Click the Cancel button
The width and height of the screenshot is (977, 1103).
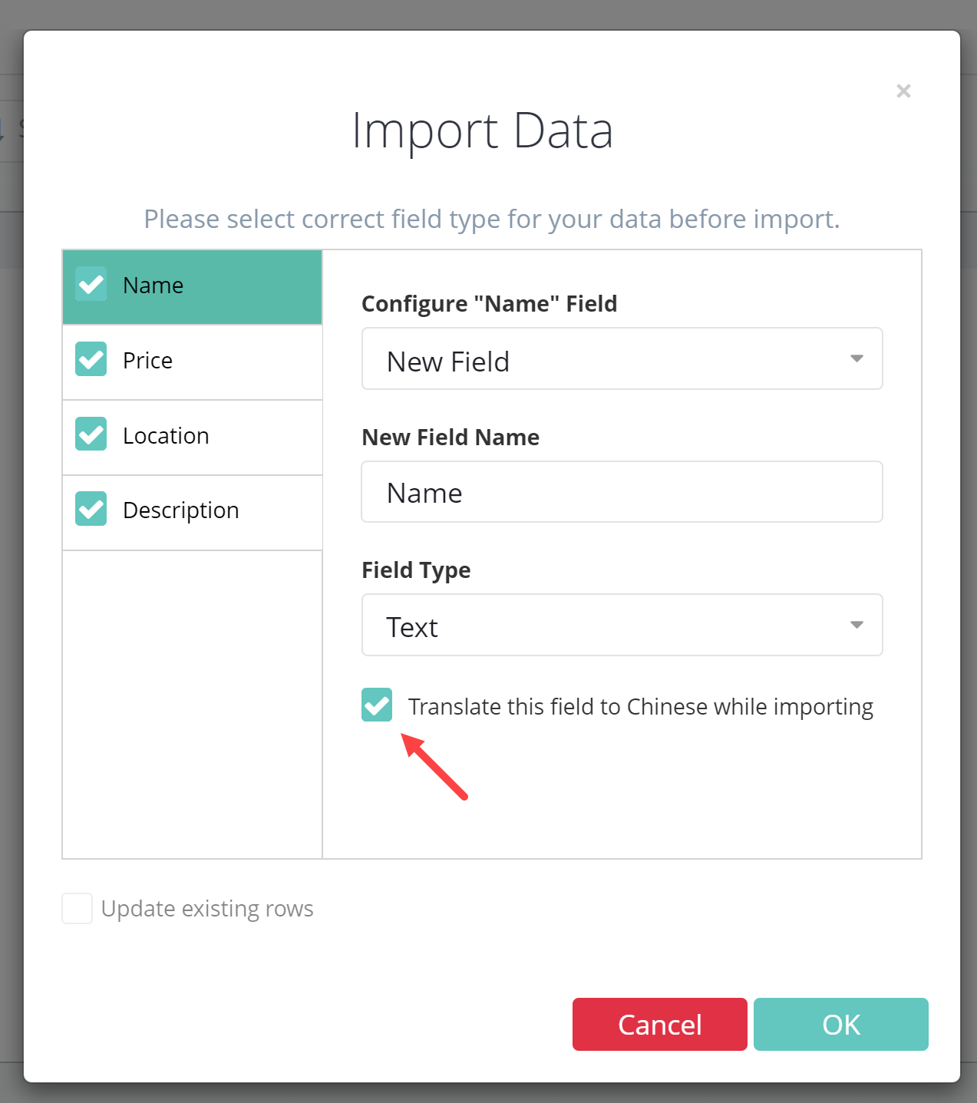coord(659,1024)
